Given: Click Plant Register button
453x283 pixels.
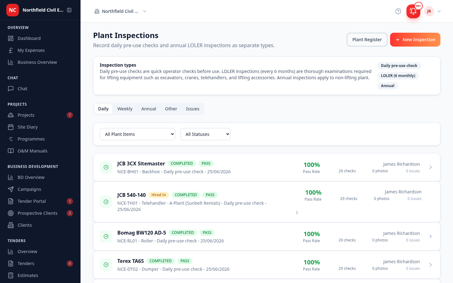Looking at the screenshot, I should click(x=367, y=40).
